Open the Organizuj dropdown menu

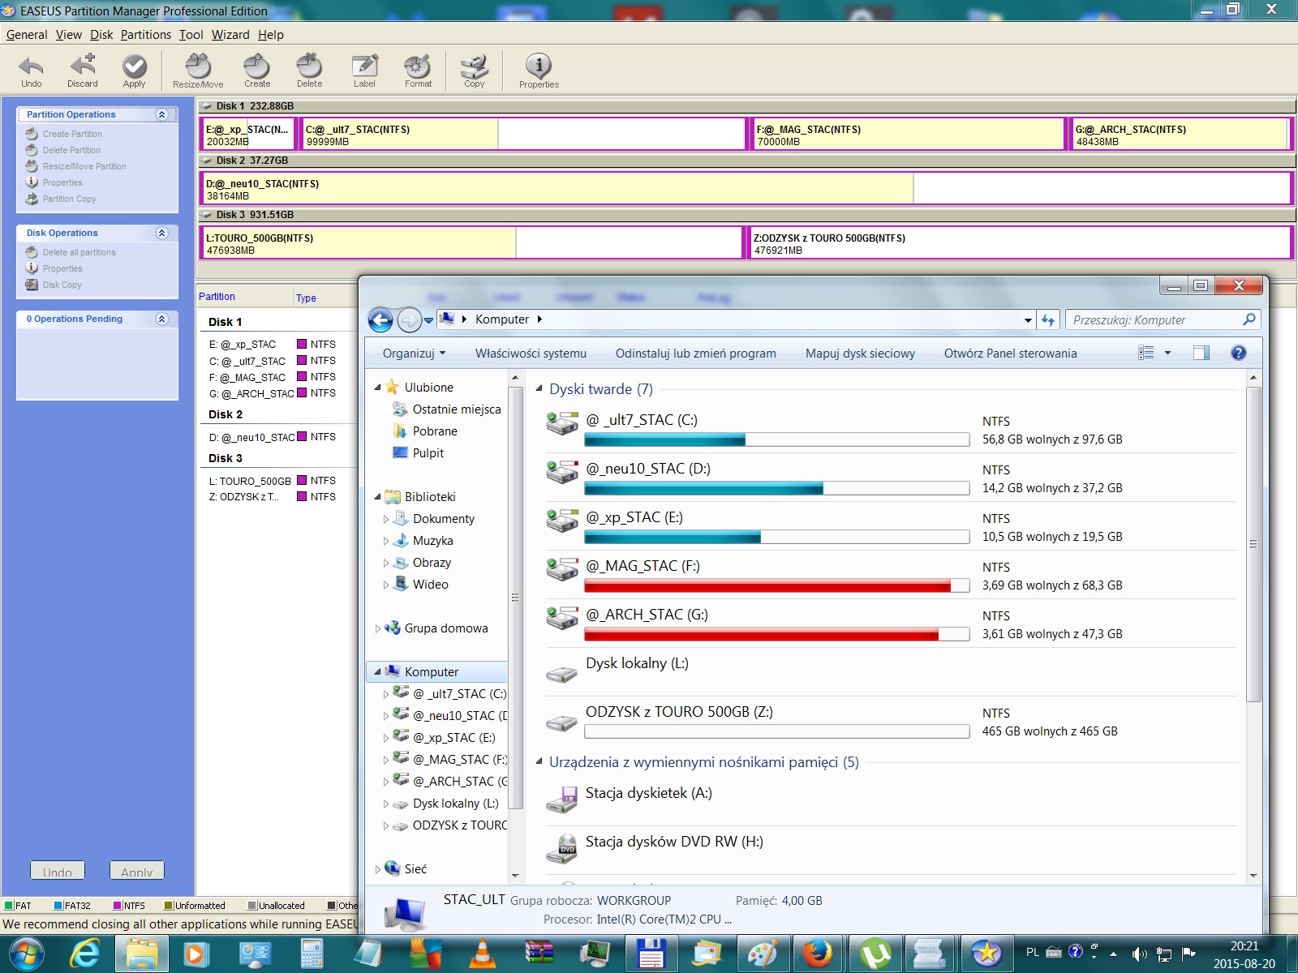[415, 354]
